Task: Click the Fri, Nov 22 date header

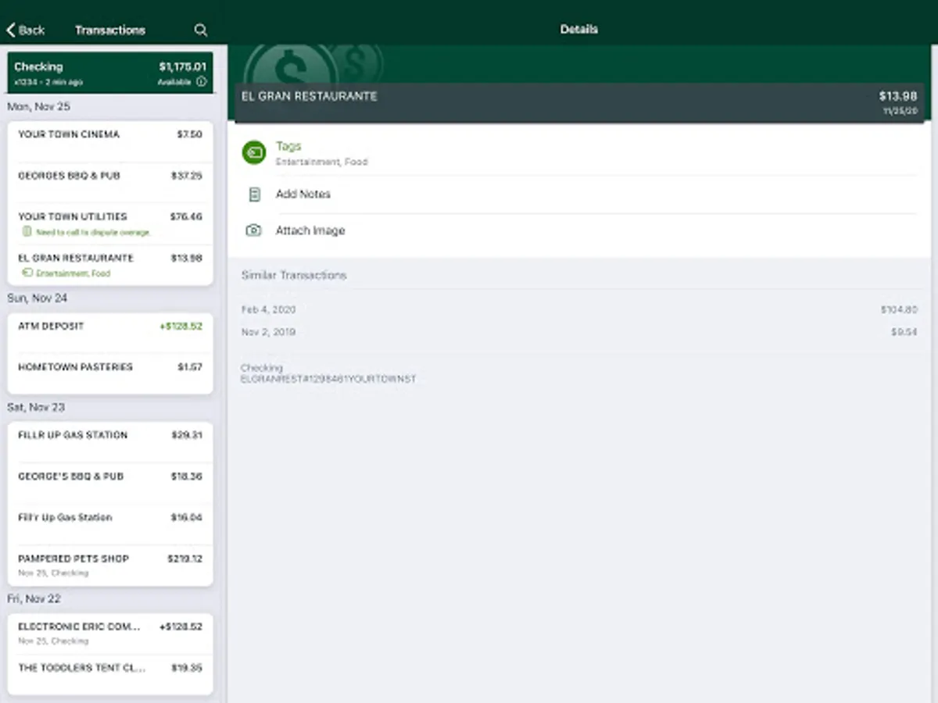Action: pos(34,598)
